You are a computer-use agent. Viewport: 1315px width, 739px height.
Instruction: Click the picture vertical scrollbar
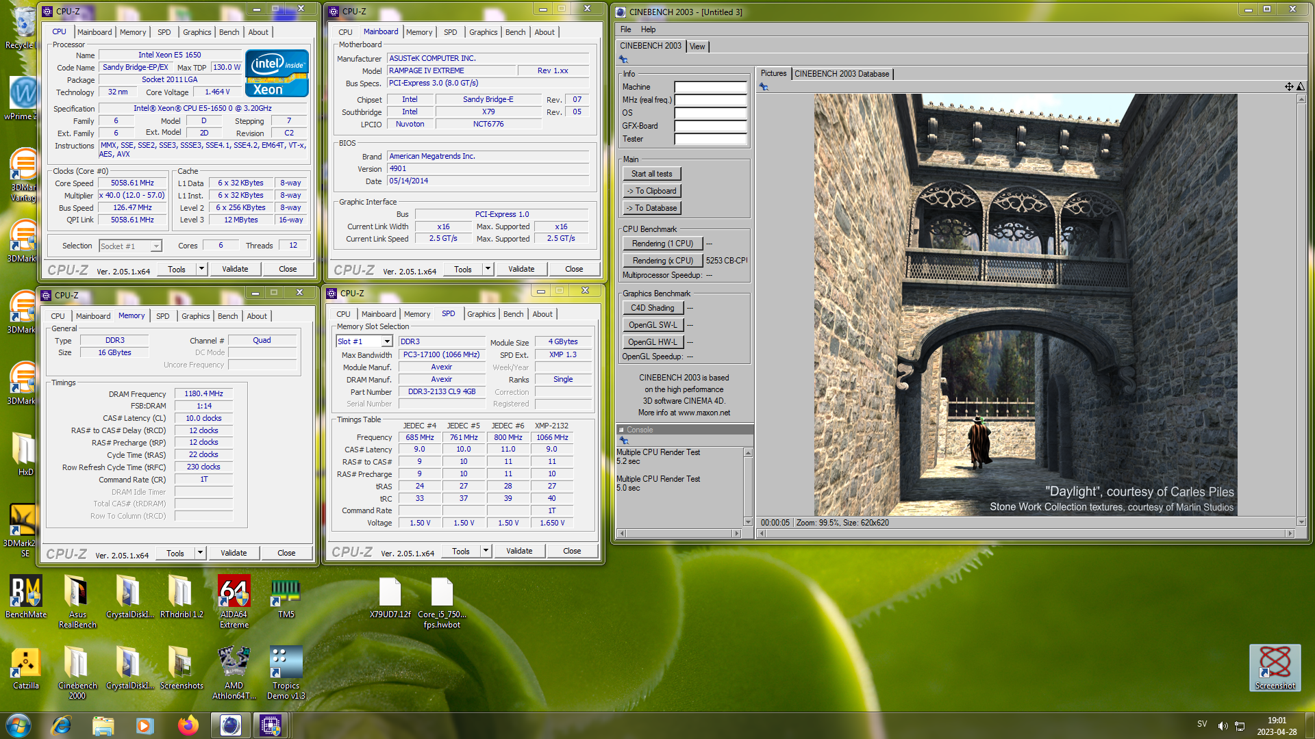tap(1301, 311)
